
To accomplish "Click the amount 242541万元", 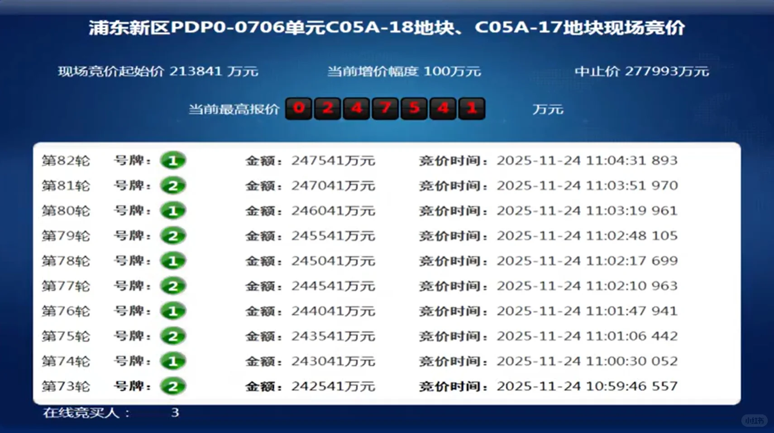I will pyautogui.click(x=333, y=386).
